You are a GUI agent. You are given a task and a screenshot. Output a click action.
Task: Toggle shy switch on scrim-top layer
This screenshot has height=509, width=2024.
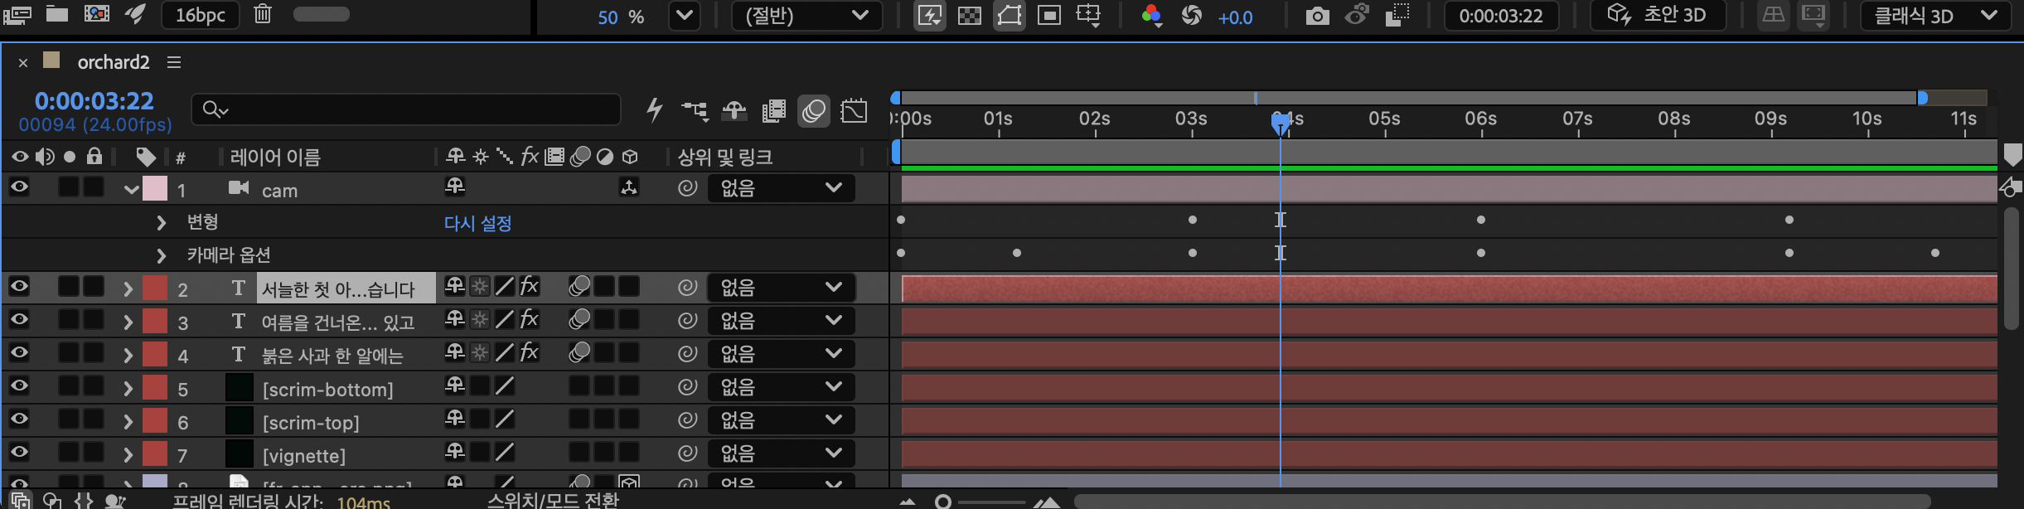click(455, 419)
